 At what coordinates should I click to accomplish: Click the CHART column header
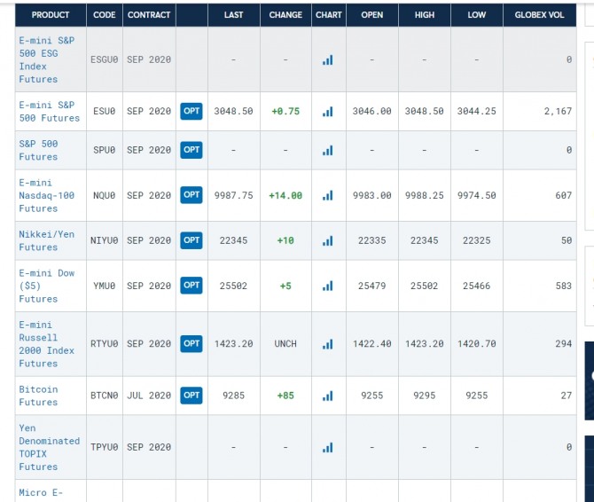328,15
